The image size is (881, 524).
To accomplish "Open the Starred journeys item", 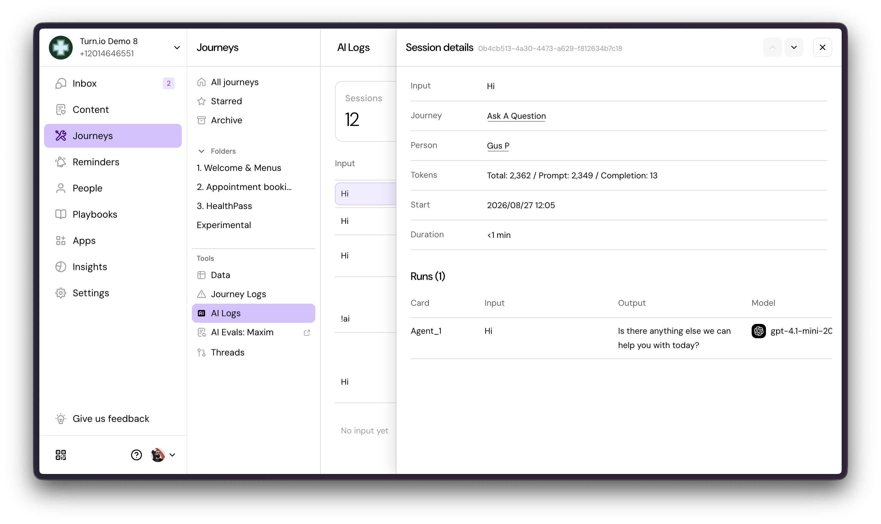I will coord(253,101).
